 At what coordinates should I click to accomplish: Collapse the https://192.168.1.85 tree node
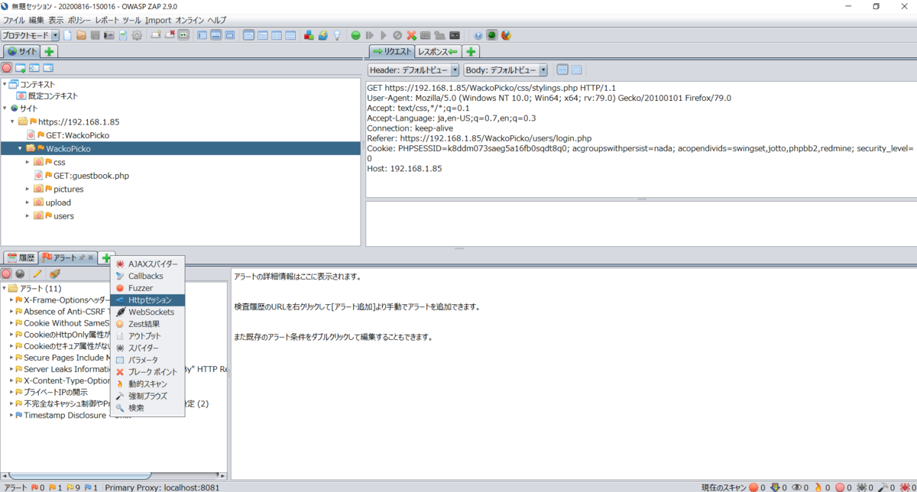[x=13, y=121]
